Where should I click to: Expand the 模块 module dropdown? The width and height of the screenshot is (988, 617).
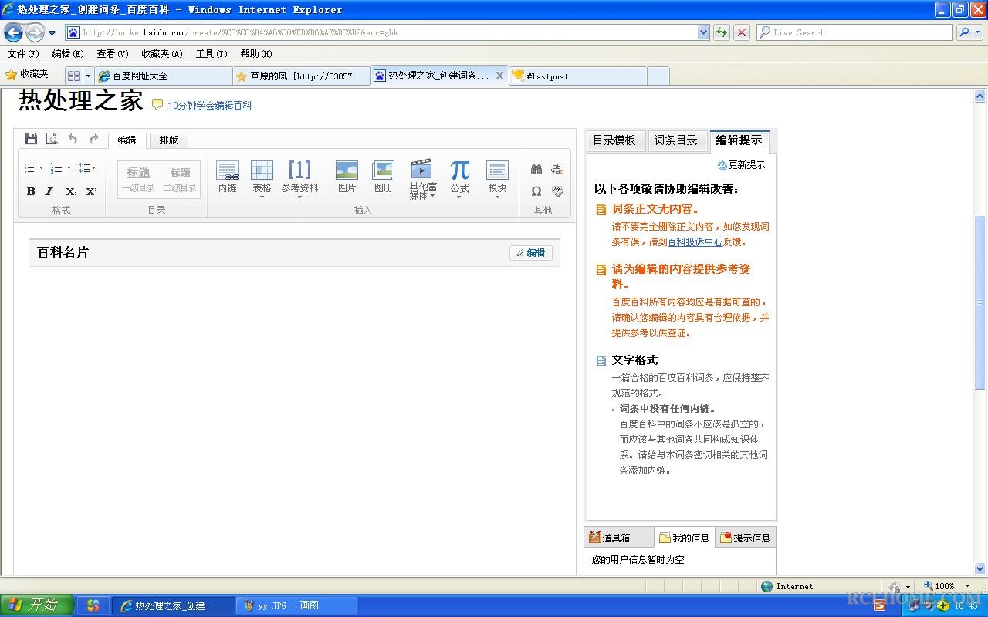tap(497, 197)
